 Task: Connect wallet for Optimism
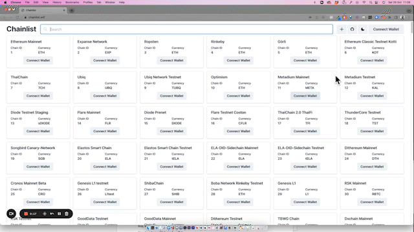click(x=239, y=96)
